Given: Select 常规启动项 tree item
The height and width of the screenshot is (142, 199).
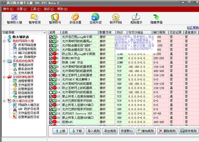Looking at the screenshot, I should pos(26,65).
